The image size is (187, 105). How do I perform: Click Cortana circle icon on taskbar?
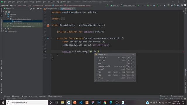[51, 102]
